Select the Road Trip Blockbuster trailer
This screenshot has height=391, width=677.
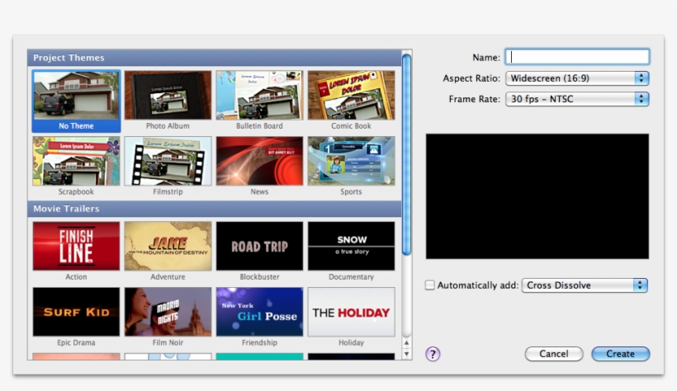259,246
